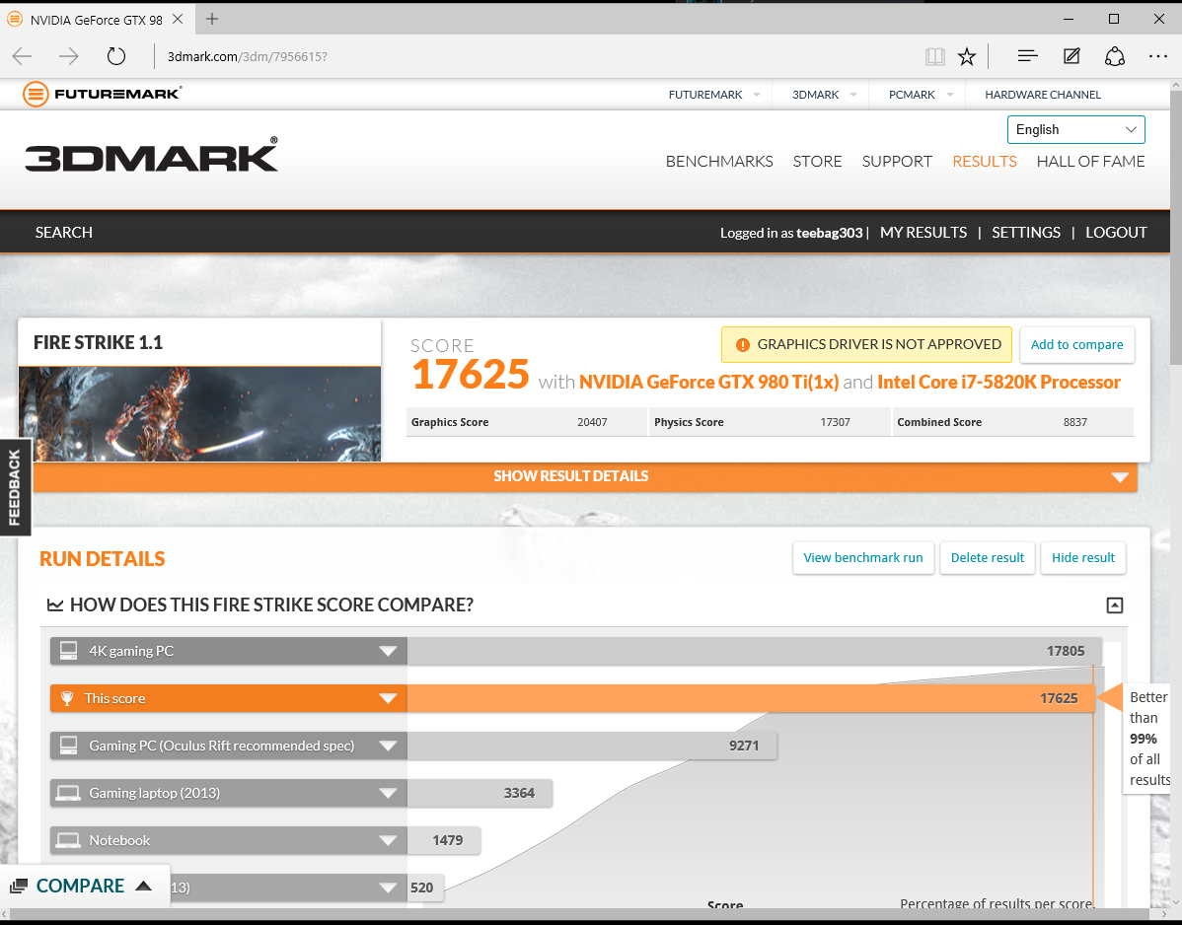The image size is (1182, 925).
Task: Go back to the previous page
Action: (x=23, y=56)
